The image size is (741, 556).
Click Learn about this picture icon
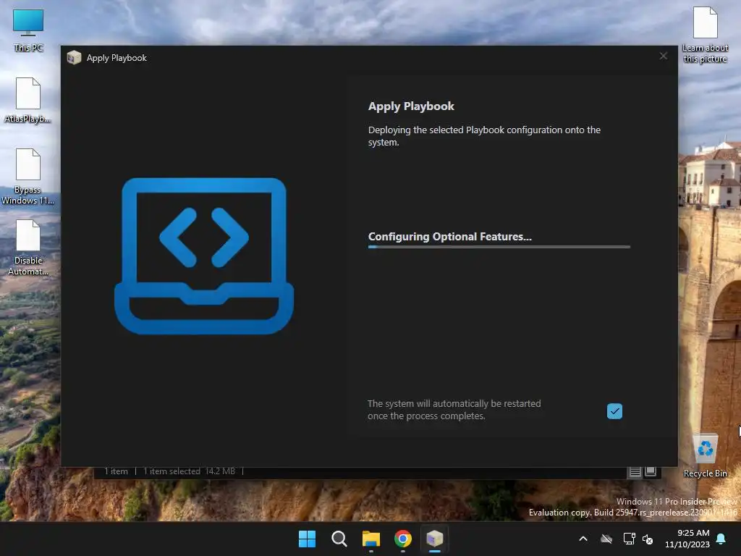pos(705,35)
